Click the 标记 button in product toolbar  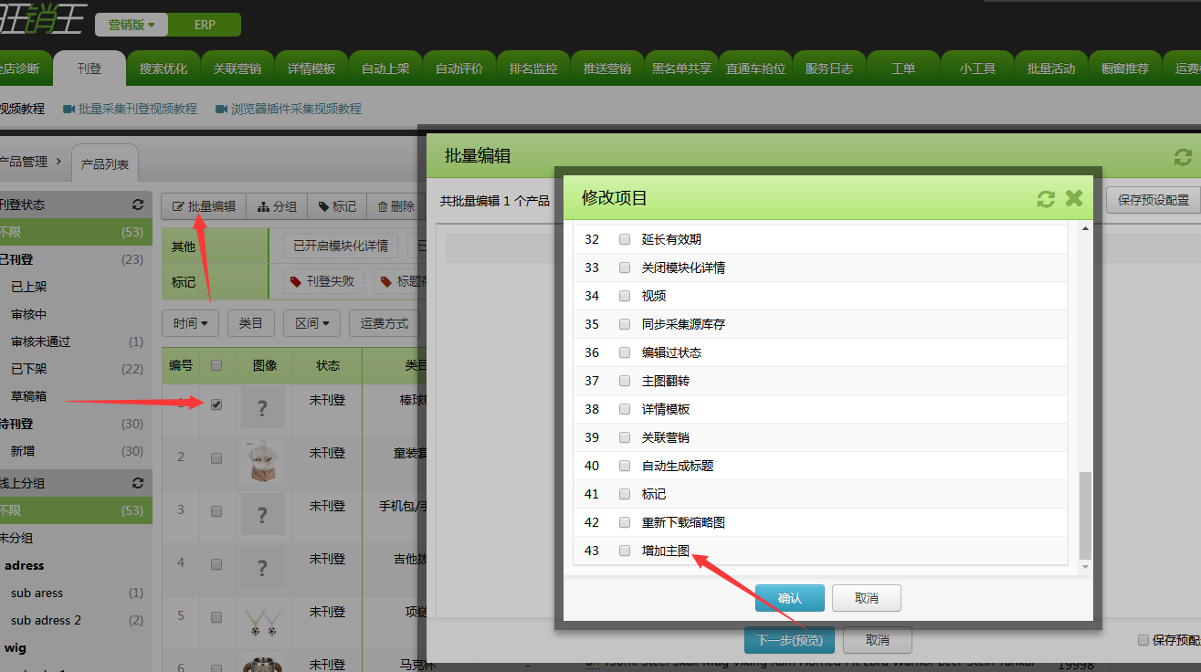pyautogui.click(x=337, y=207)
